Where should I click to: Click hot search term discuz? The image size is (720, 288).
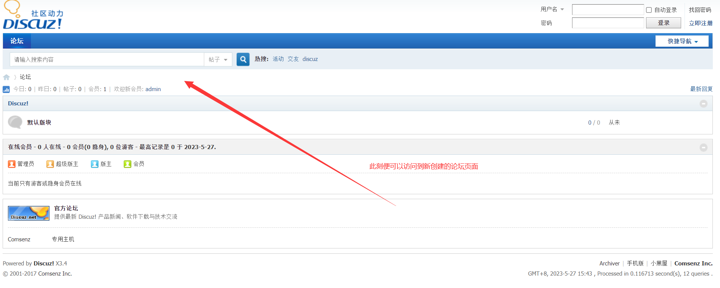click(310, 59)
